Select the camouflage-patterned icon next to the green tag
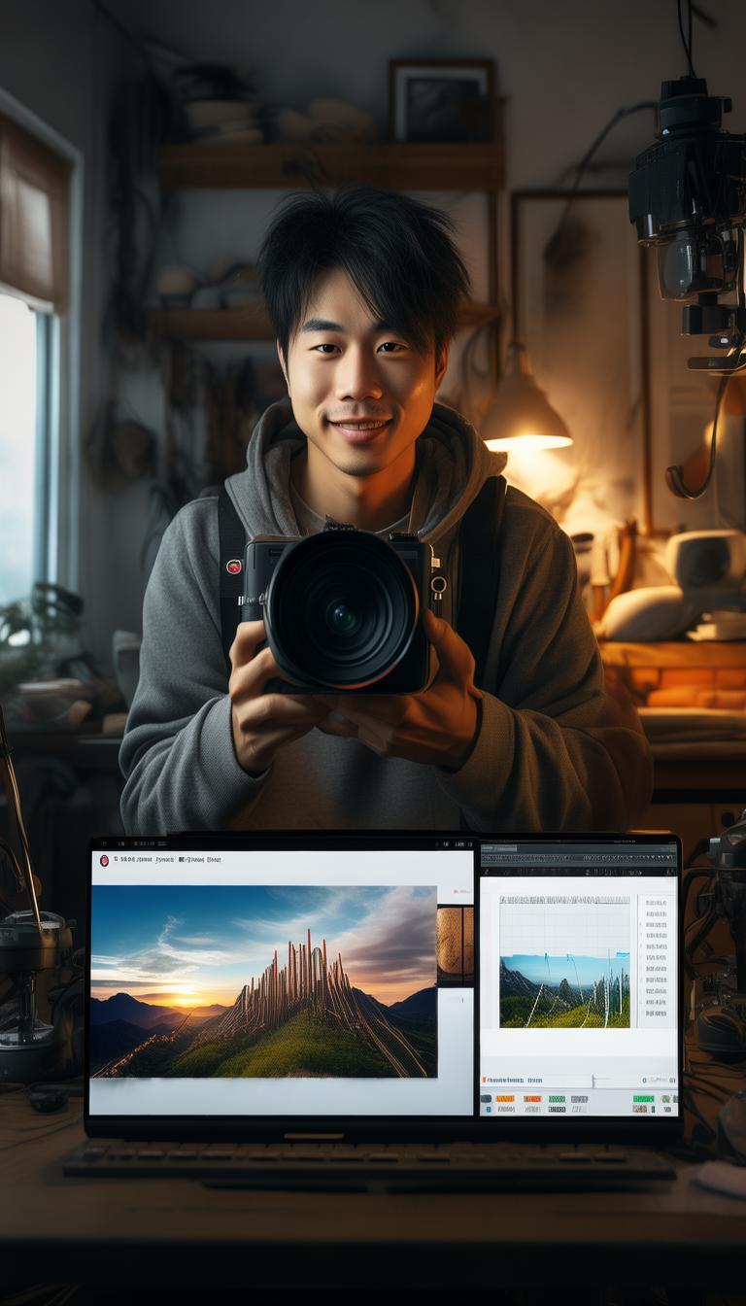Viewport: 746px width, 1306px height. tap(666, 1099)
